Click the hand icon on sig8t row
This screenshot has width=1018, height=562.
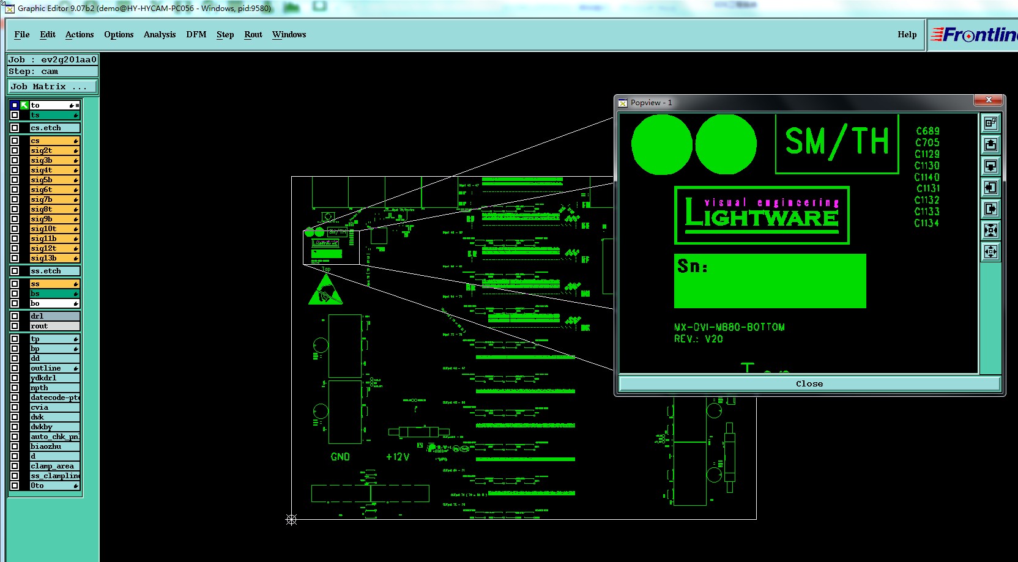76,210
